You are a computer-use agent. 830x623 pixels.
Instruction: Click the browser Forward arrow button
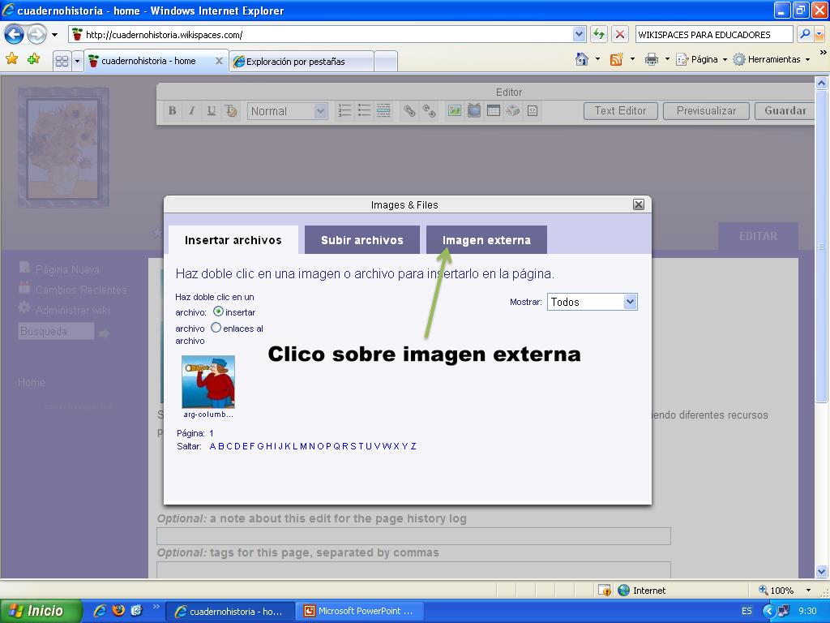click(36, 35)
